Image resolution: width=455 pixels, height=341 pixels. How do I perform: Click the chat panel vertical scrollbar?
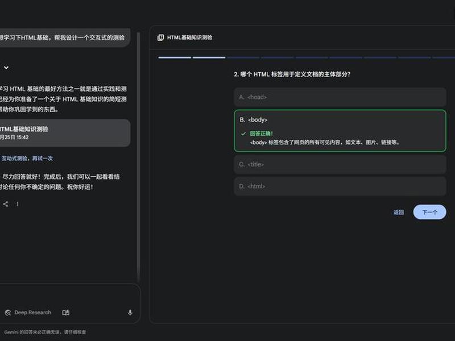pyautogui.click(x=138, y=157)
